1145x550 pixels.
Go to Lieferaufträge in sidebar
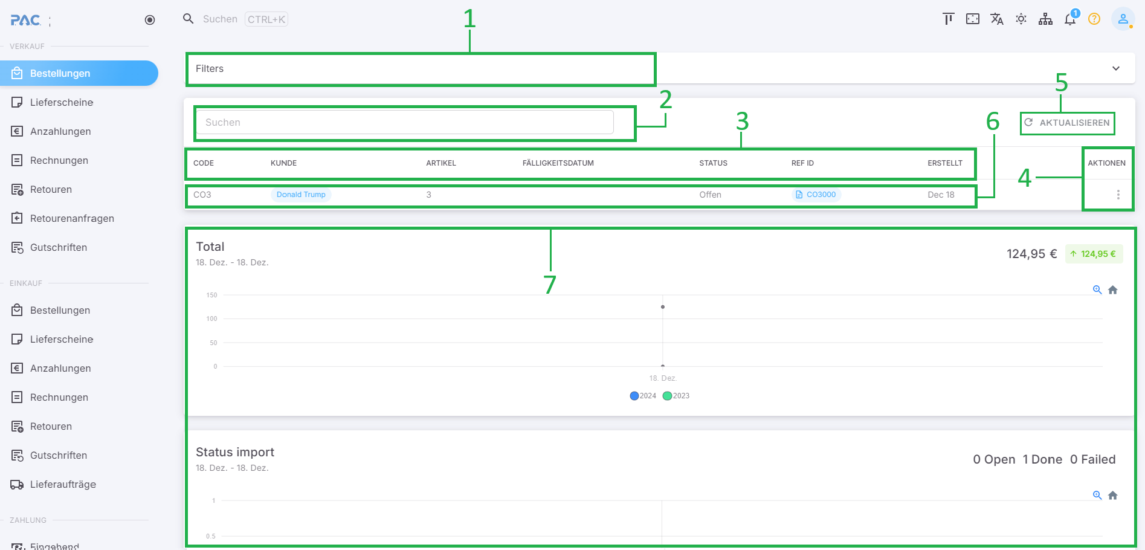63,484
